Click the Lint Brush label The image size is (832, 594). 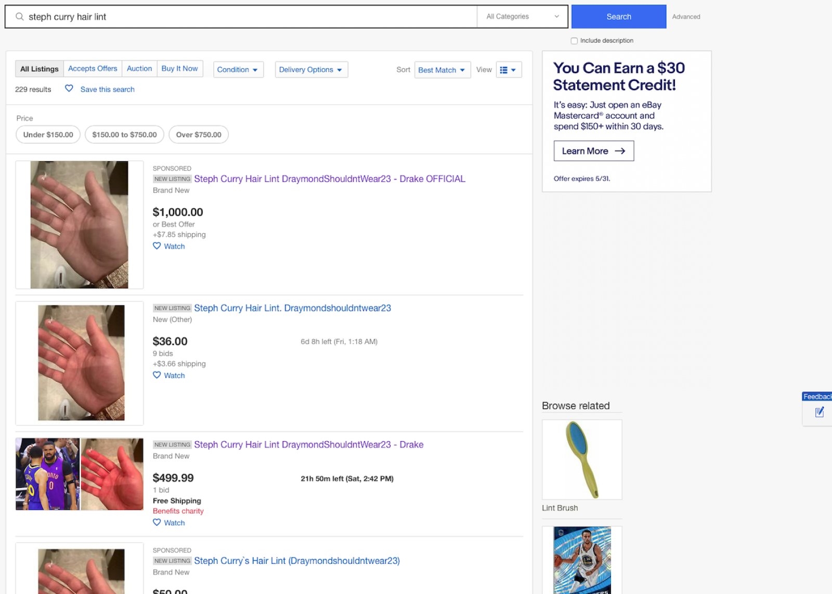point(560,508)
